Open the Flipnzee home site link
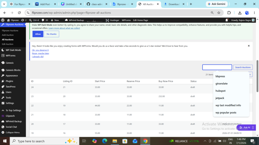 (13, 20)
